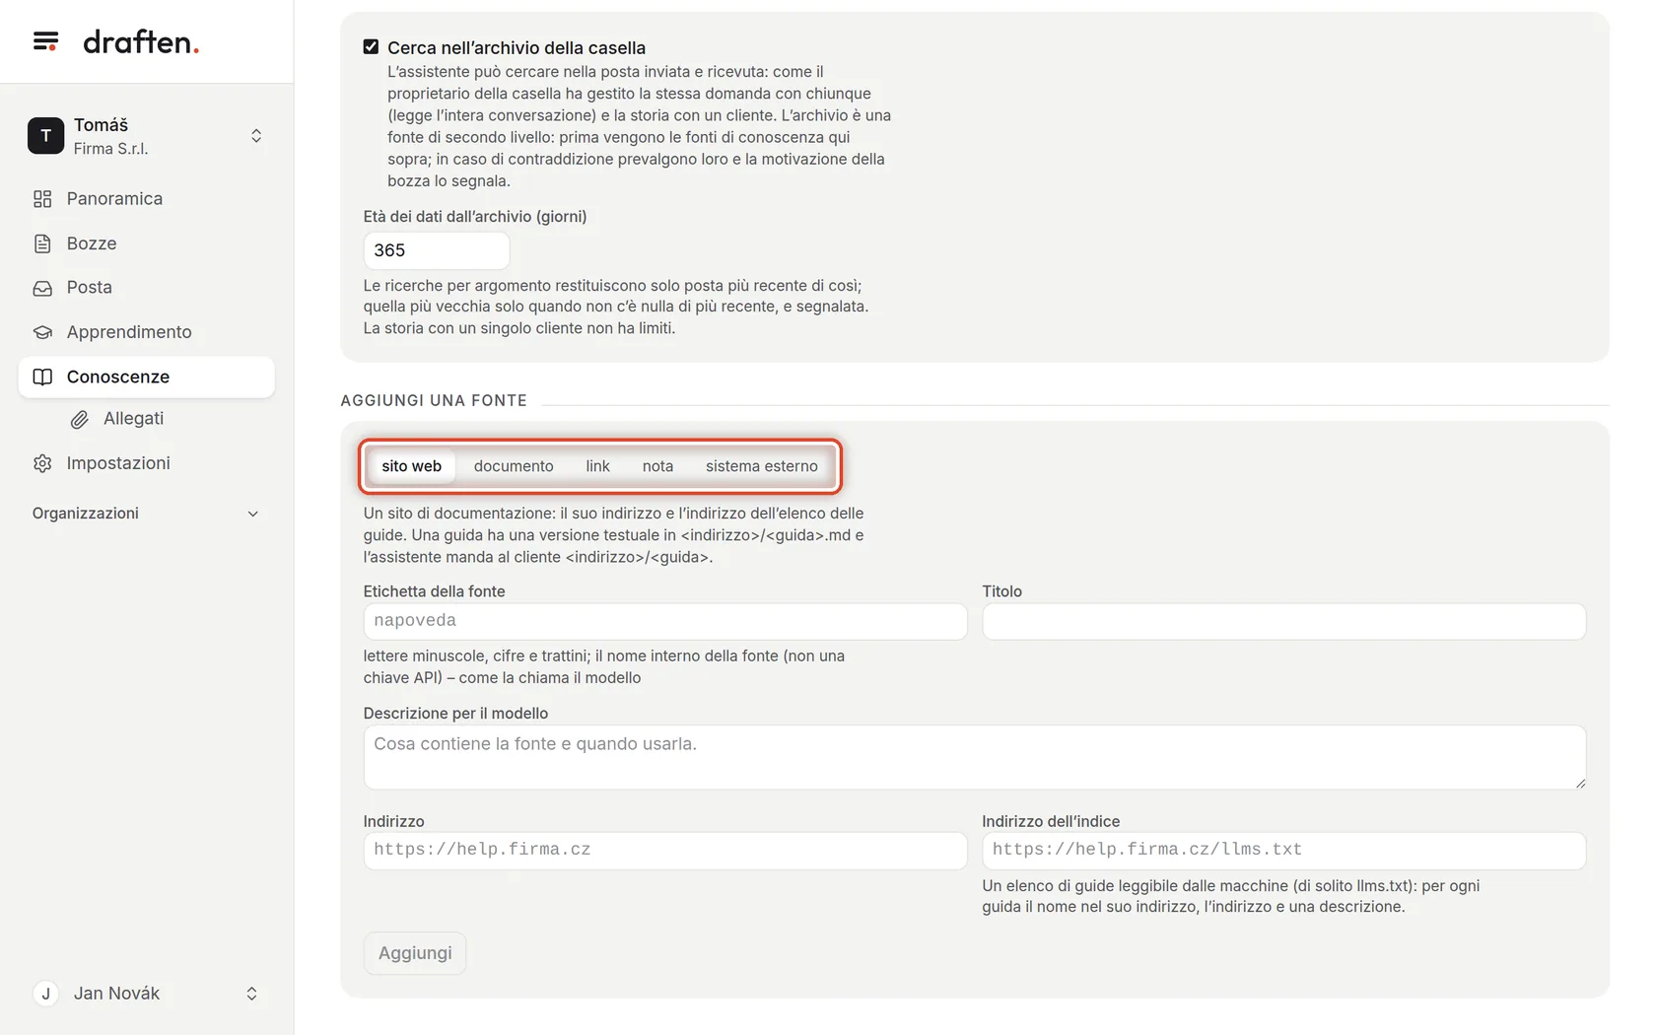
Task: Open the Apprendimento graduation cap icon
Action: coord(42,332)
